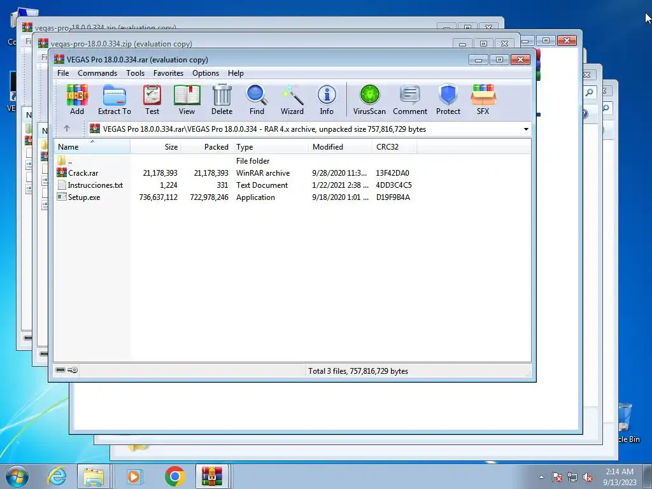
Task: Click the Add toolbar icon
Action: click(77, 99)
